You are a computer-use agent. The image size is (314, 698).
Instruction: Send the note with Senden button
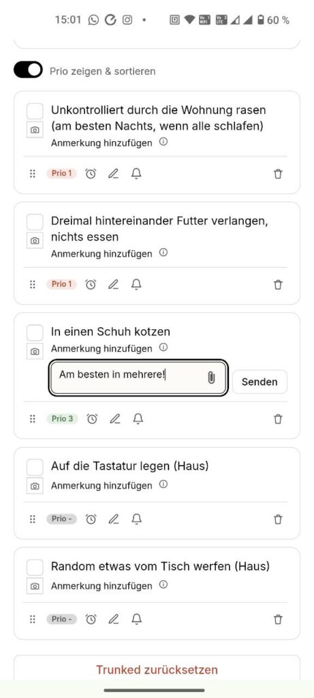click(x=260, y=382)
